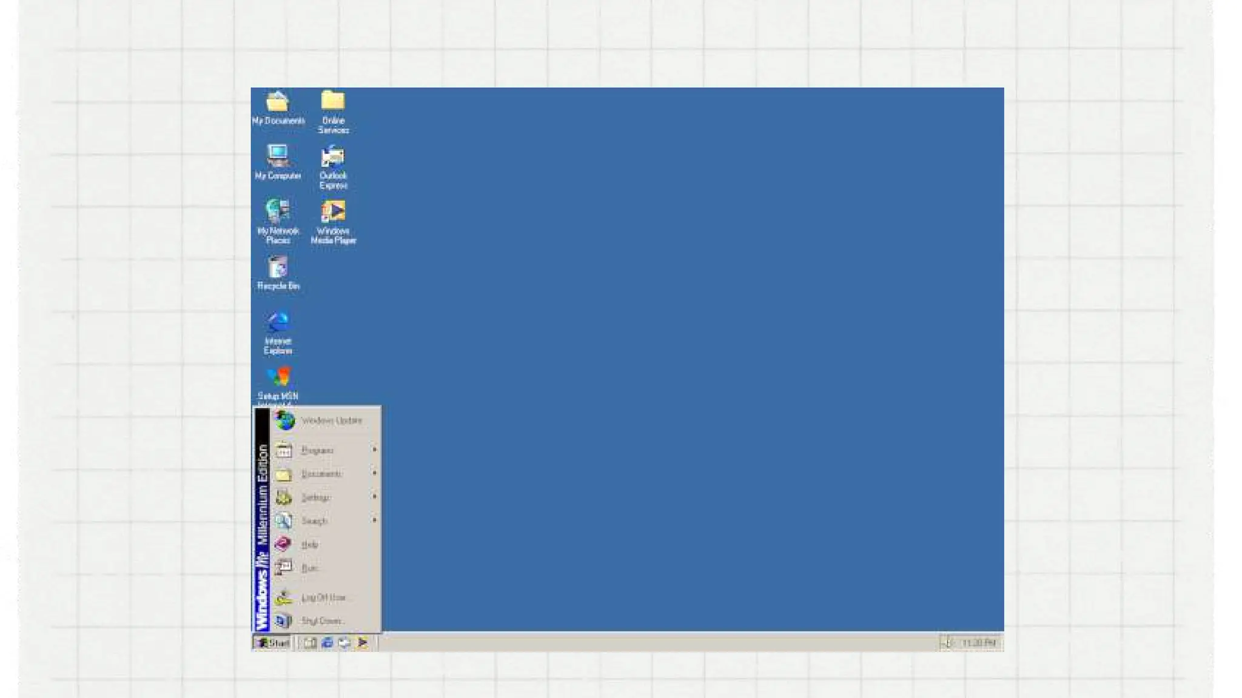1242x698 pixels.
Task: Open My Network Places icon
Action: click(278, 212)
